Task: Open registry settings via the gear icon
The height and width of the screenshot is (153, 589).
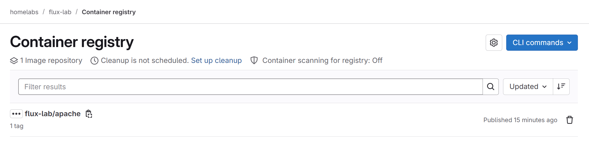Action: [494, 43]
